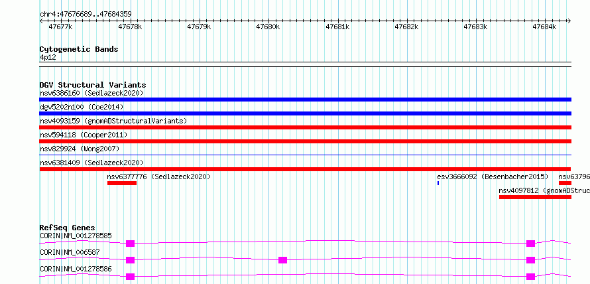
Task: Click NM_006587 exon near 47678k
Action: [130, 260]
